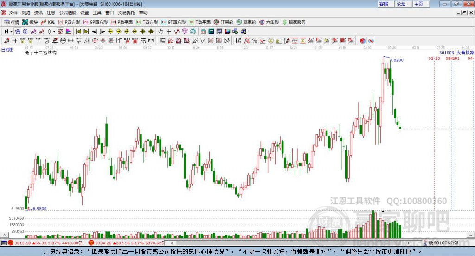Viewport: 475px width, 256px height.
Task: Open the 日 period dropdown
Action: [8, 32]
